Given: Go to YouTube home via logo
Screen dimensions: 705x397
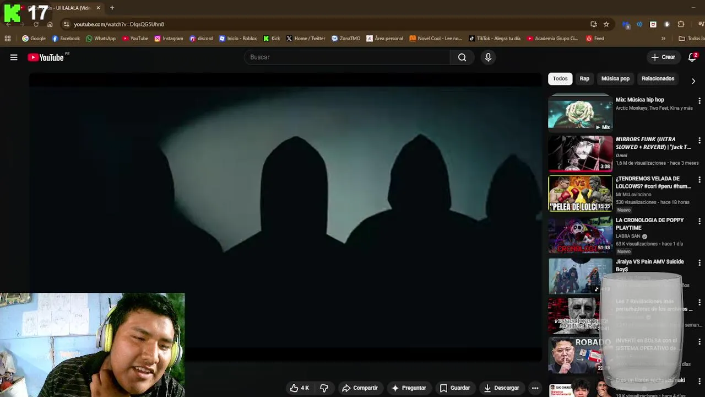Looking at the screenshot, I should pos(46,57).
